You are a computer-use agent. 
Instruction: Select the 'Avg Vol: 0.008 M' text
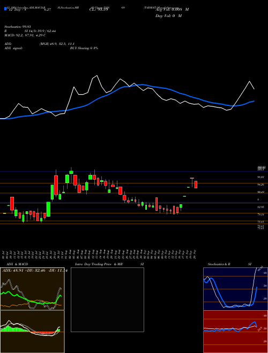point(172,9)
